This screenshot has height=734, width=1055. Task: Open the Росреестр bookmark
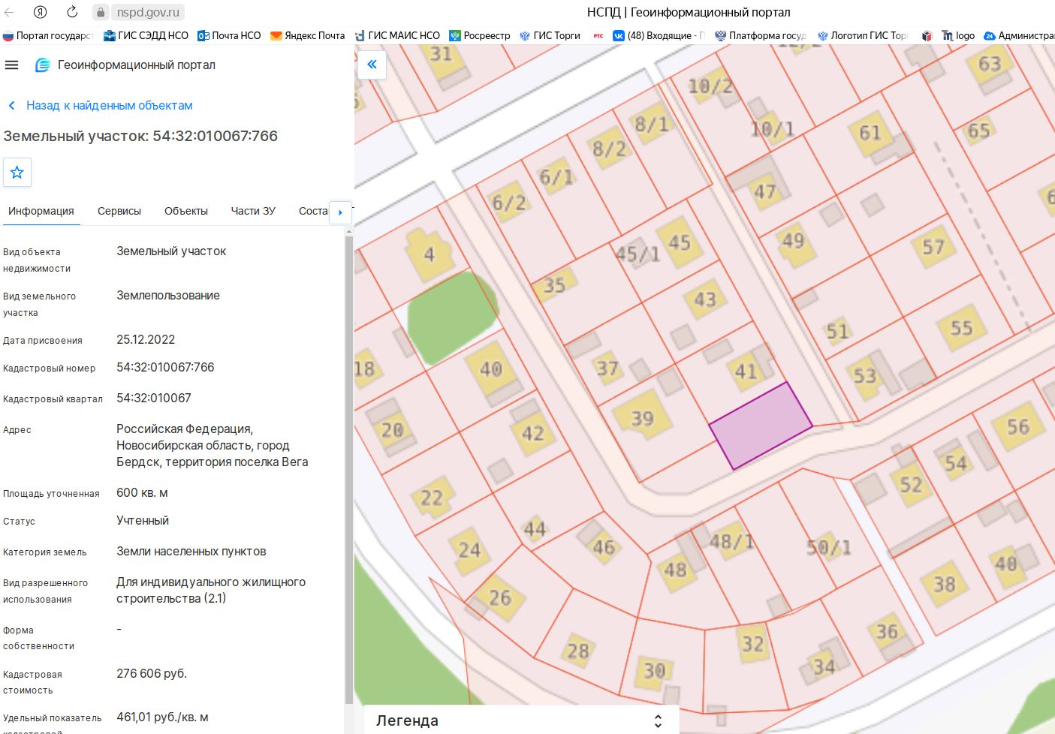tap(480, 35)
